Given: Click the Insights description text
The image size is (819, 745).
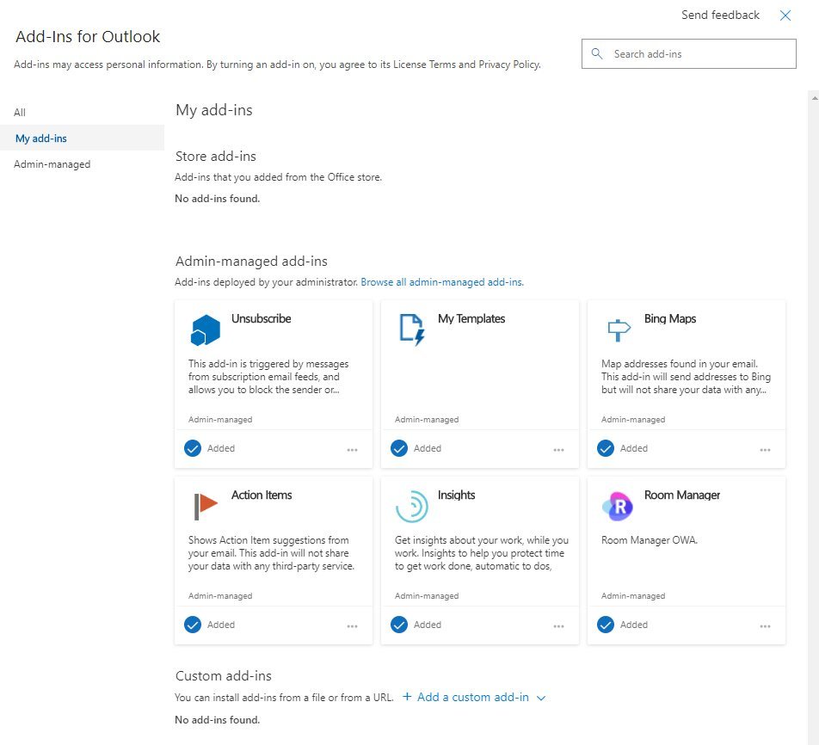Looking at the screenshot, I should point(482,553).
